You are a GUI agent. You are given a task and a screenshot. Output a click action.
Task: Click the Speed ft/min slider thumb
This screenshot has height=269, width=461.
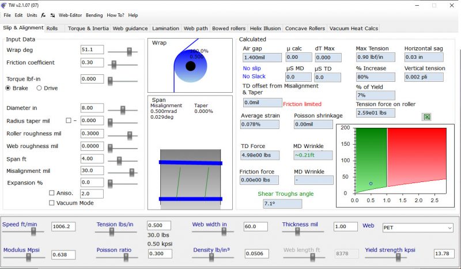(x=33, y=231)
